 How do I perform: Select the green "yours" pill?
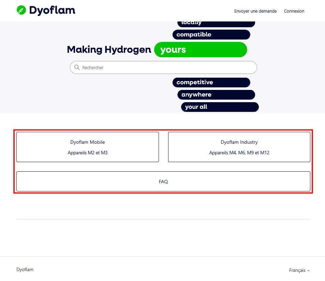click(x=201, y=50)
